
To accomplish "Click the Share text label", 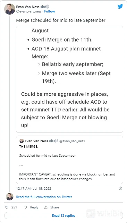I will point(54,207).
